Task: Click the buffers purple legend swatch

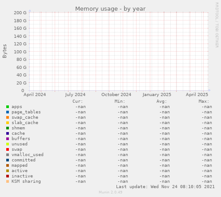Action: [x=8, y=139]
